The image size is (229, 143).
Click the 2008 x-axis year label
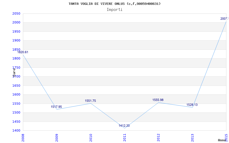[x=23, y=138]
